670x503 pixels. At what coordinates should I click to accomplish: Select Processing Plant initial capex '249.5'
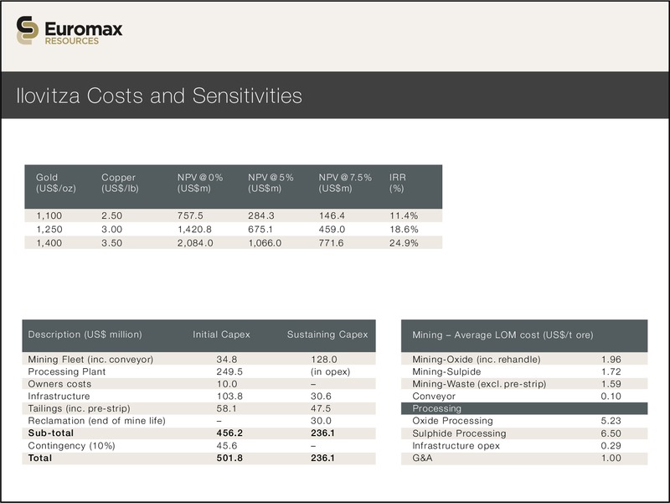coord(229,371)
